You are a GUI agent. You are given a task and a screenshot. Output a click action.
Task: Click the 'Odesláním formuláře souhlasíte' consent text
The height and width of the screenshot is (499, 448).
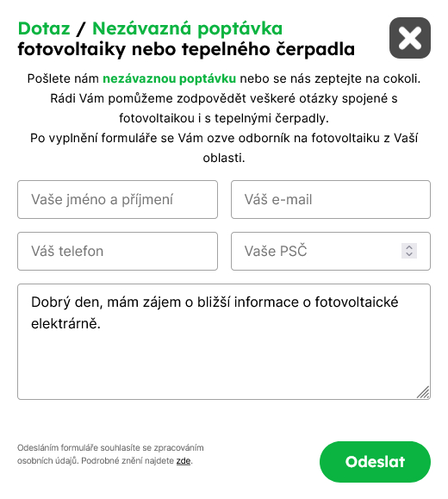click(x=110, y=454)
